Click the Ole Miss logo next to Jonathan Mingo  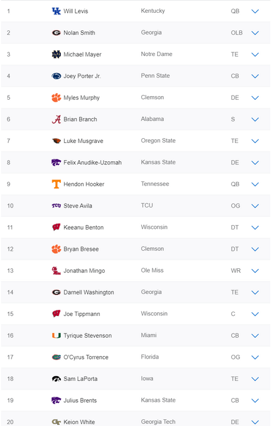tap(56, 271)
